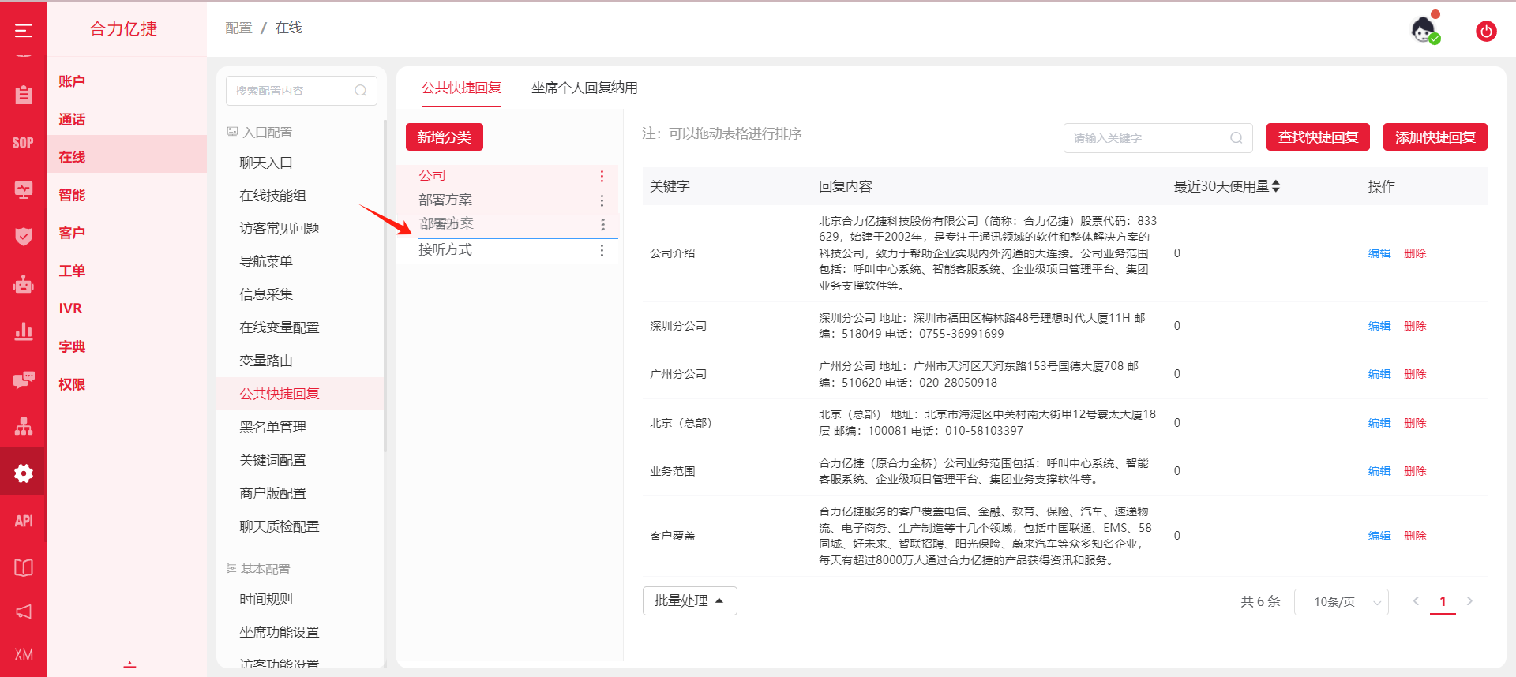Collapse the 基本配置 section header
1516x677 pixels.
(x=259, y=569)
